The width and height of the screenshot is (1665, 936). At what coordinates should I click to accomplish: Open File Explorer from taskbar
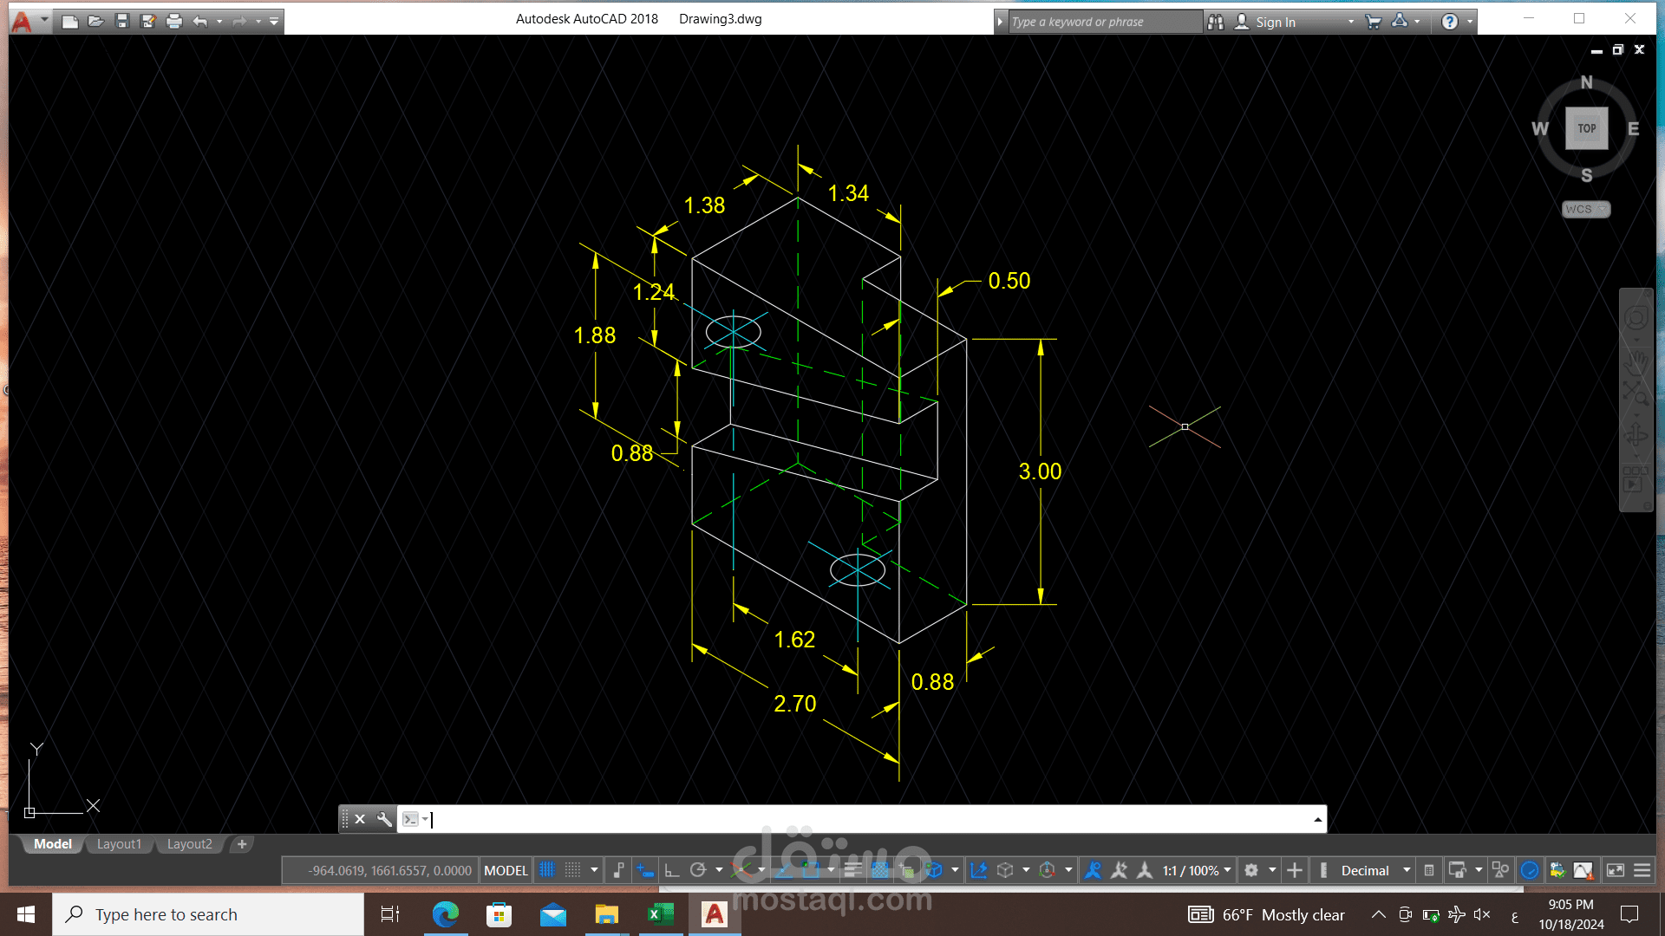607,914
